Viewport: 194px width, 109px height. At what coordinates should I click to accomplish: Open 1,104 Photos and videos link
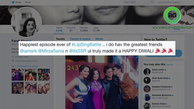tap(26, 66)
